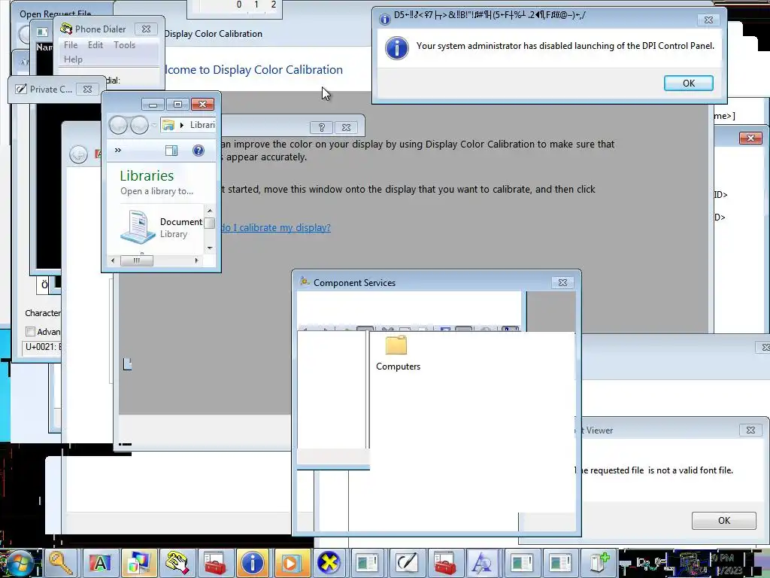770x578 pixels.
Task: Open the Documents library icon
Action: (x=138, y=227)
